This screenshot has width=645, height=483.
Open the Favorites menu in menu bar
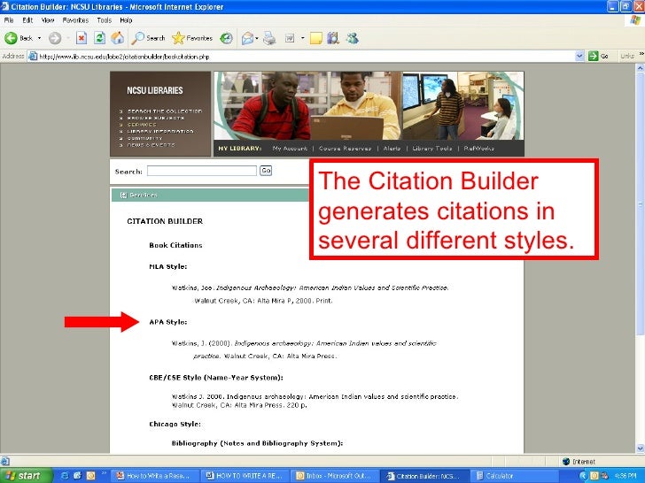[75, 19]
